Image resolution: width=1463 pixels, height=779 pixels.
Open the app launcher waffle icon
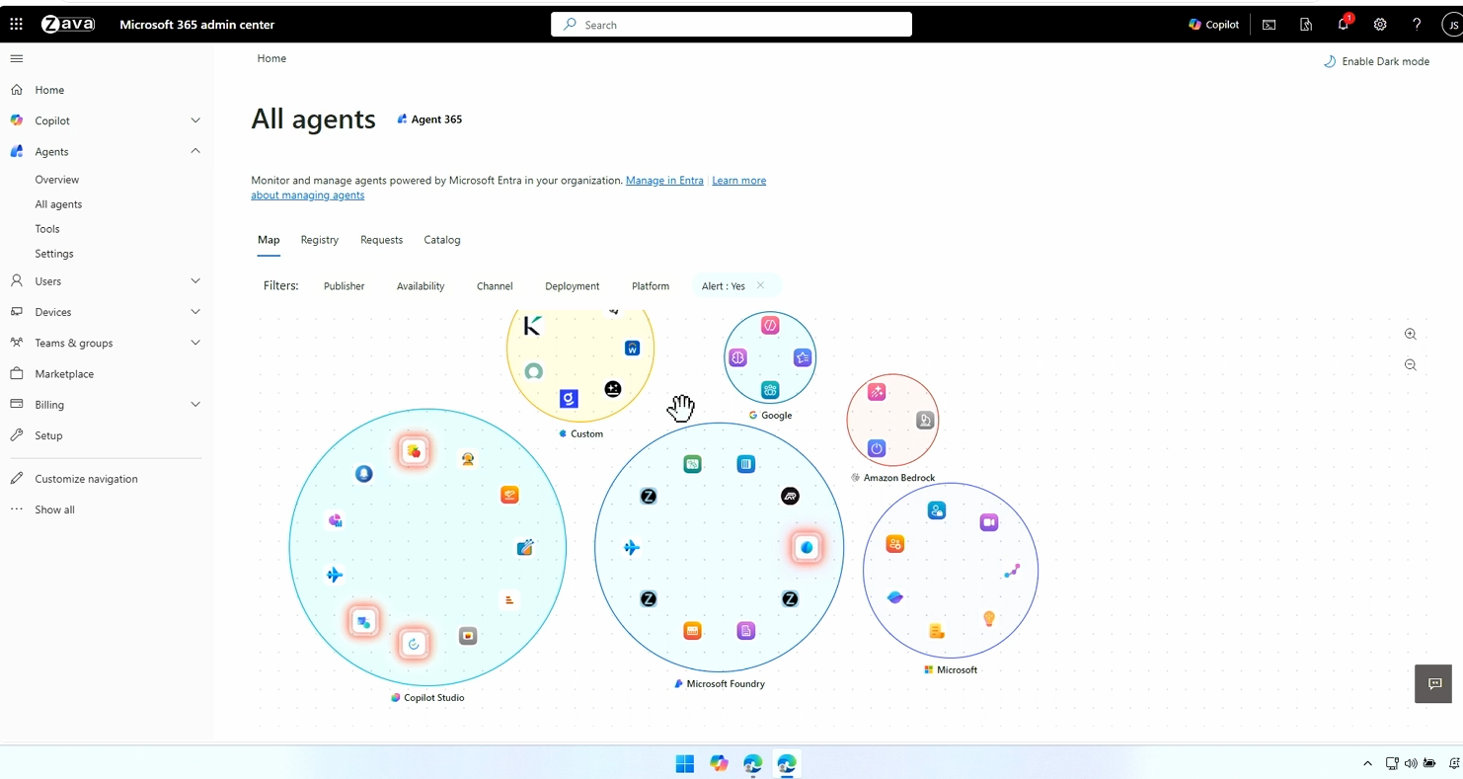tap(16, 25)
